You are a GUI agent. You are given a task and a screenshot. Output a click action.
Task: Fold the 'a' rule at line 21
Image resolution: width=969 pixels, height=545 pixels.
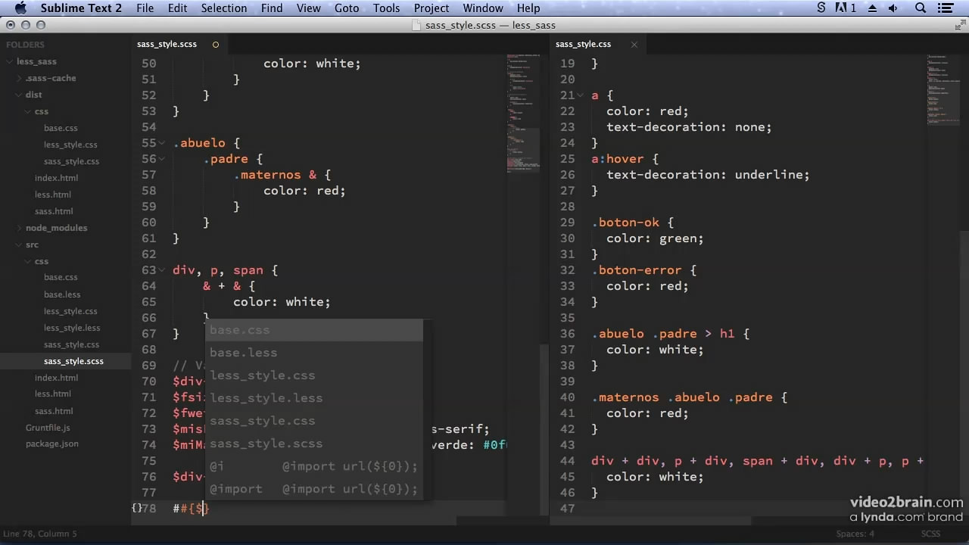[x=581, y=95]
